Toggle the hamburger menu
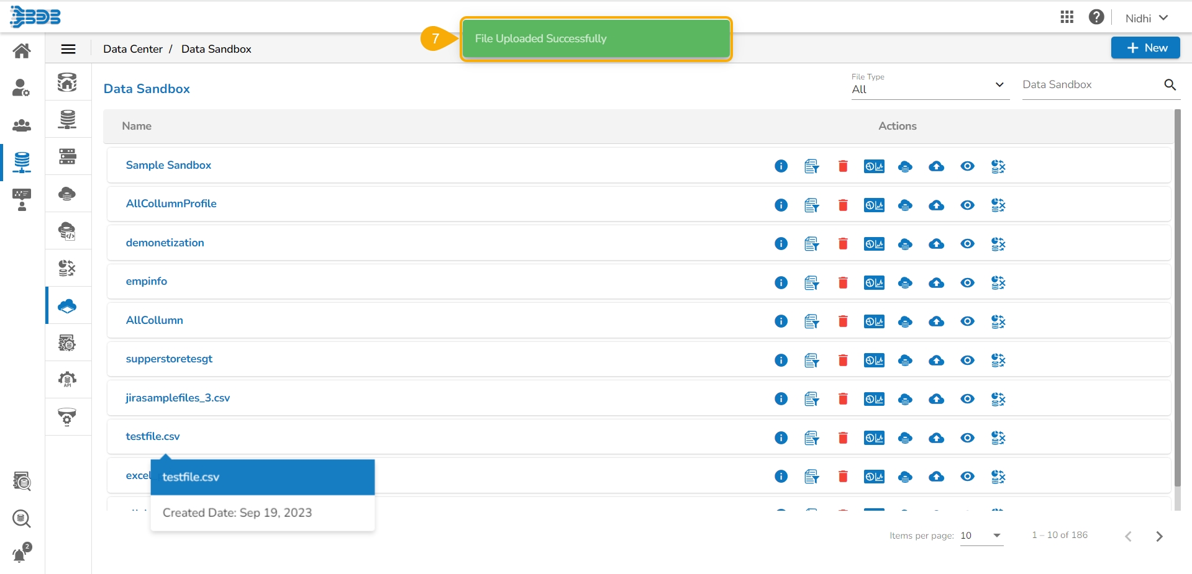This screenshot has height=574, width=1192. [x=68, y=49]
